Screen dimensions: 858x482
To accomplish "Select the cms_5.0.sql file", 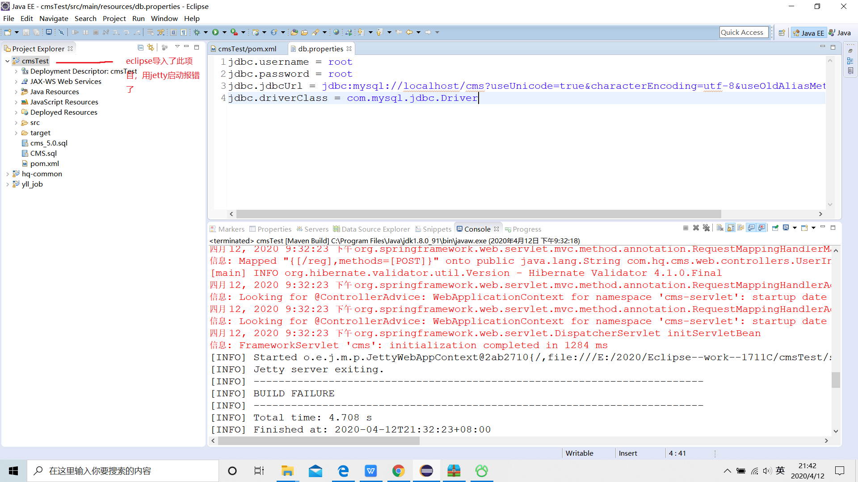I will tap(45, 143).
